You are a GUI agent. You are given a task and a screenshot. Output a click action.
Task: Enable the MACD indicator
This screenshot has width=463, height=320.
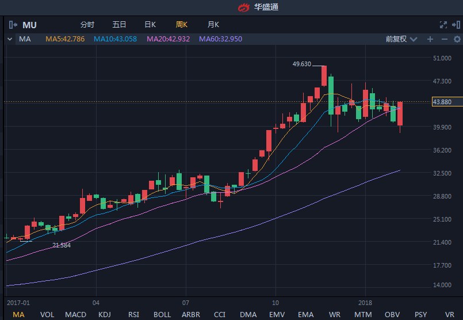point(75,314)
